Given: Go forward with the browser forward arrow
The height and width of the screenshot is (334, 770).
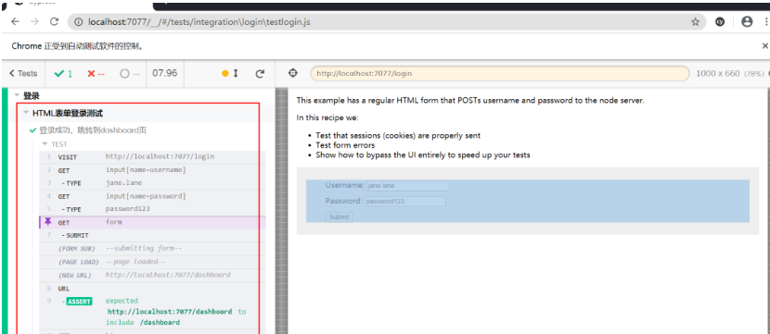Looking at the screenshot, I should click(34, 22).
